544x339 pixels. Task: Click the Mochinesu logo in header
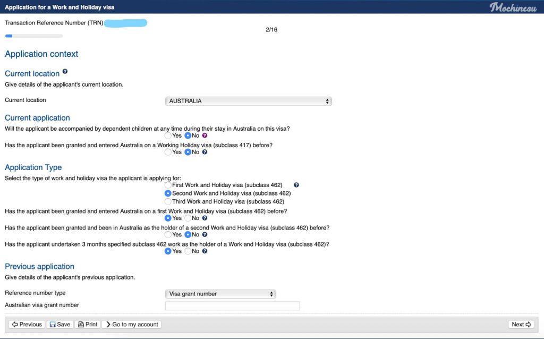coord(513,7)
